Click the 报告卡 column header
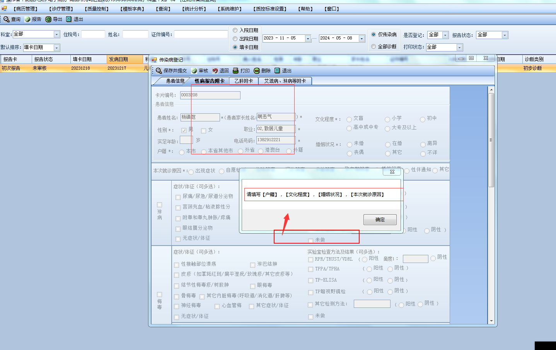Image resolution: width=556 pixels, height=350 pixels. 16,59
